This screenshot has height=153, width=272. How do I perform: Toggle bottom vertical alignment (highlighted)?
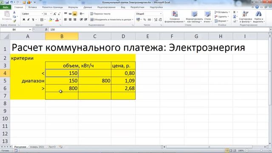[x=75, y=14]
